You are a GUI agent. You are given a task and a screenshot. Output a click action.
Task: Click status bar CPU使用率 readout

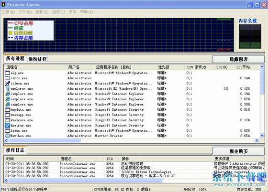point(122,190)
